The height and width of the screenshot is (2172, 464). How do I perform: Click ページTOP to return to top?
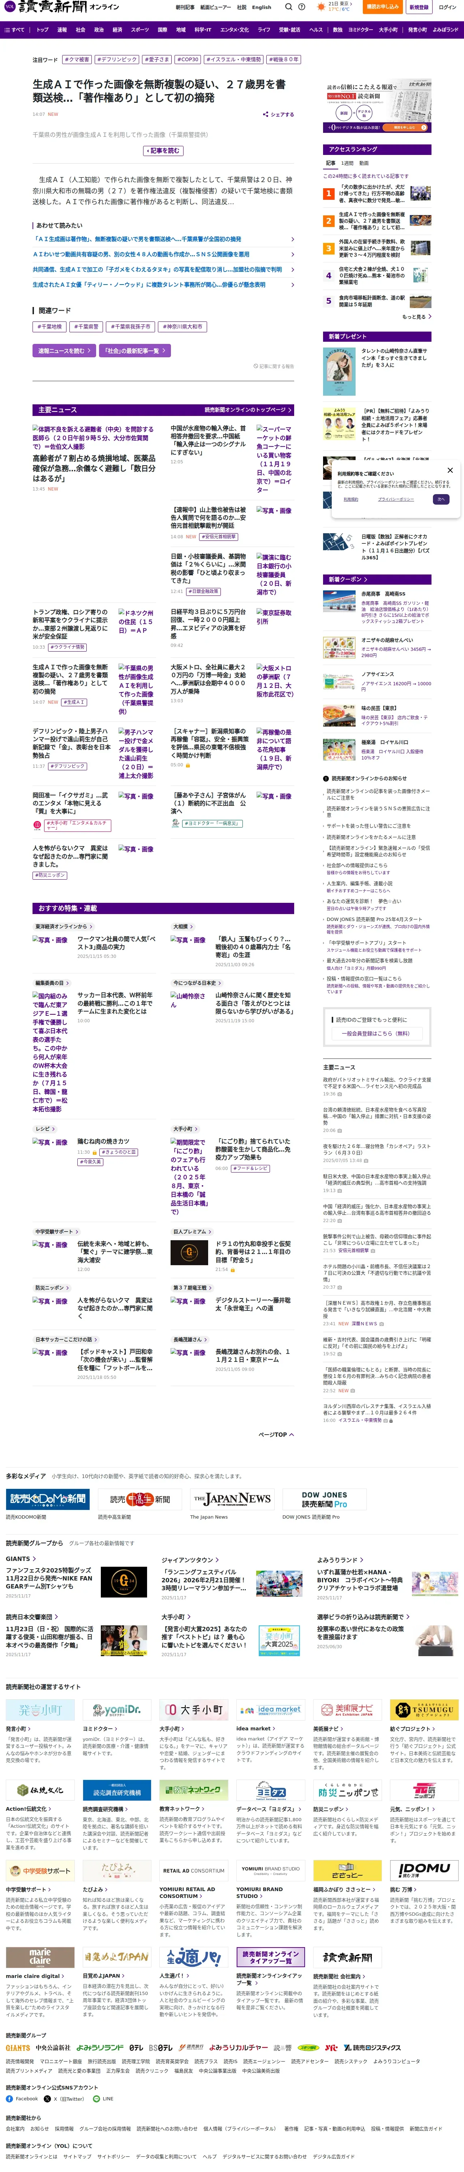pos(276,1434)
